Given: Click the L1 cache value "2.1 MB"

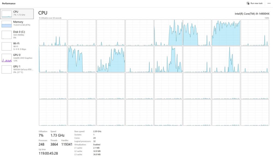Looking at the screenshot, I should tap(96, 148).
